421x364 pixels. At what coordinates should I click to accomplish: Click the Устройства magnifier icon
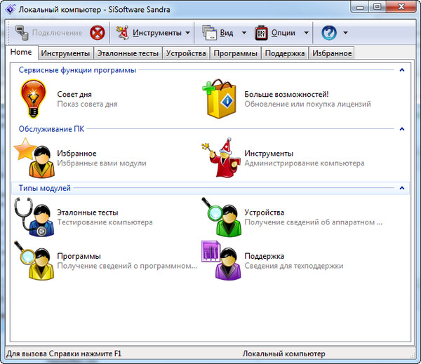[220, 217]
